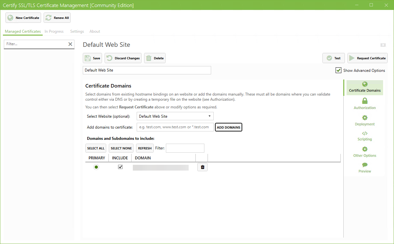The height and width of the screenshot is (244, 394).
Task: Click SELECT ALL domains button
Action: click(x=96, y=148)
